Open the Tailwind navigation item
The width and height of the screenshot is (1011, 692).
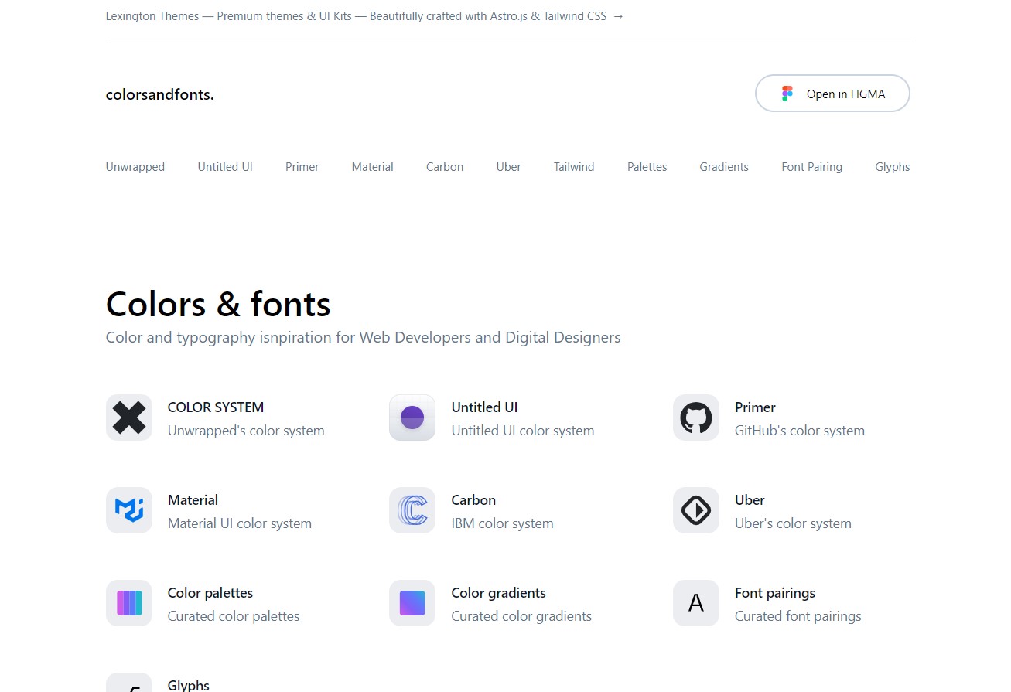point(574,167)
